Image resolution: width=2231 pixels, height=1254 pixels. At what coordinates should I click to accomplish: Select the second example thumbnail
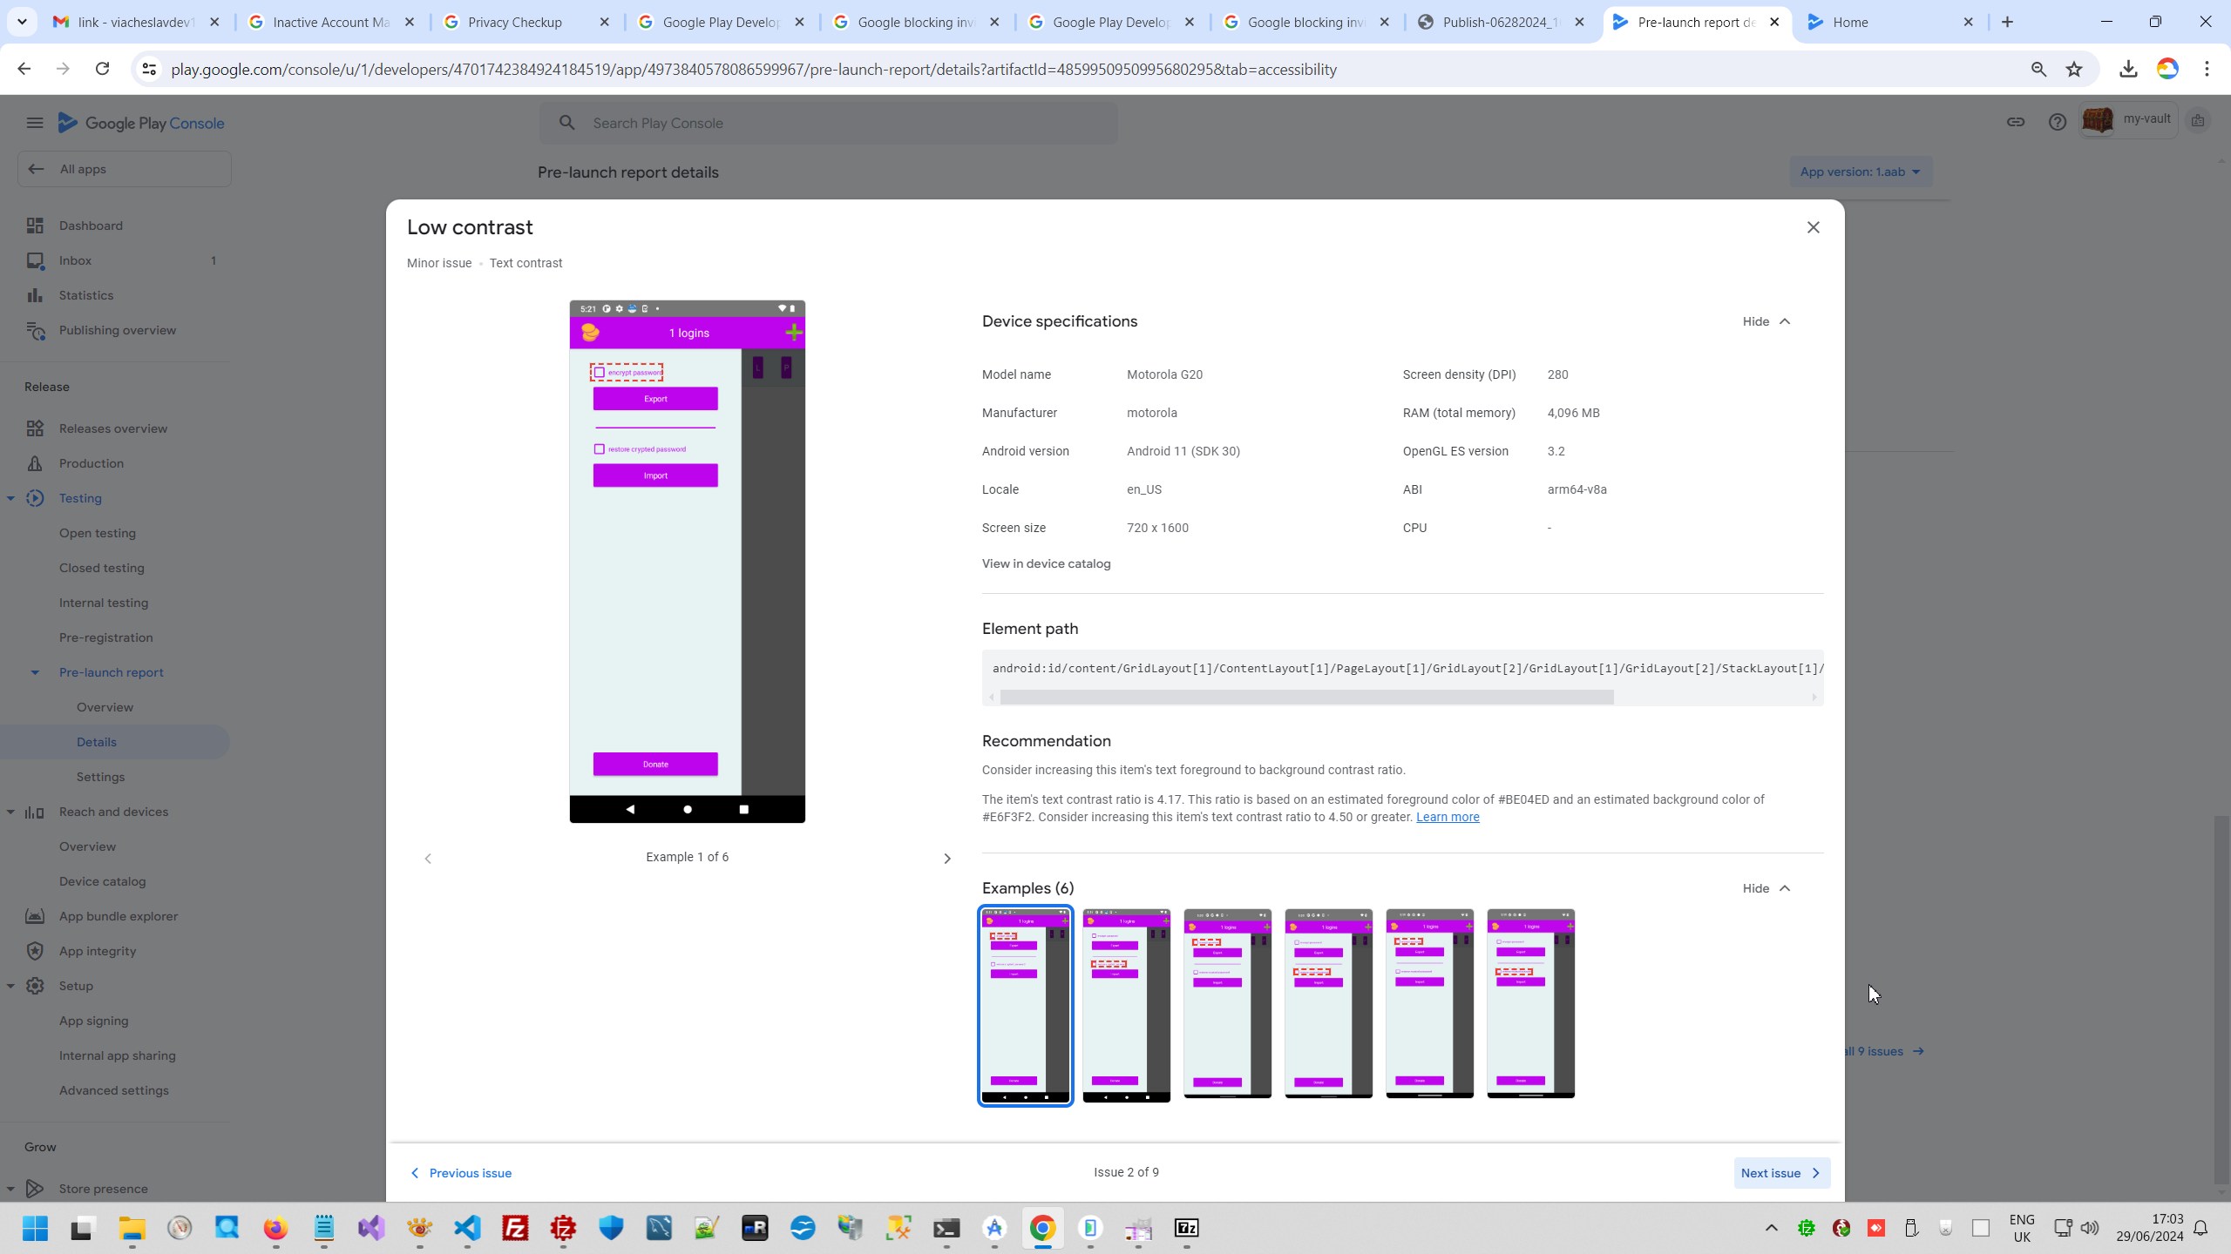pyautogui.click(x=1126, y=1006)
